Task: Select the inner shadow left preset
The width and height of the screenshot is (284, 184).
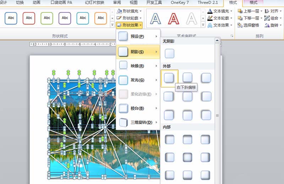Action: coord(170,157)
